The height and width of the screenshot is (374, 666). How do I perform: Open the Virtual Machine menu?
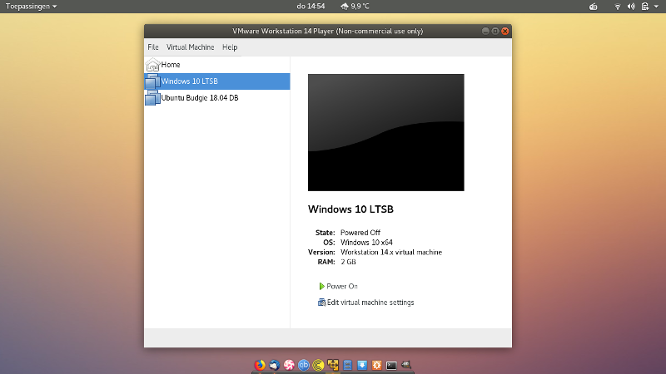pos(191,47)
